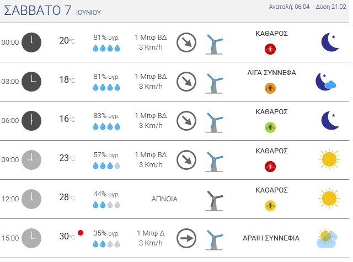The width and height of the screenshot is (353, 262).
Task: Click the yellow mosquito icon at 12:00
Action: pyautogui.click(x=270, y=206)
